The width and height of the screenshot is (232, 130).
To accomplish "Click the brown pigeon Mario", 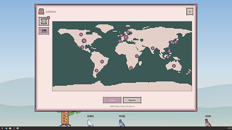I will tap(208, 123).
